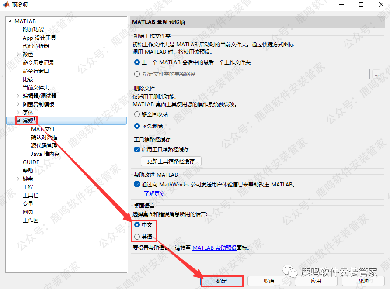This screenshot has height=289, width=390.
Task: Collapse the 常规 tree node arrow
Action: point(18,120)
